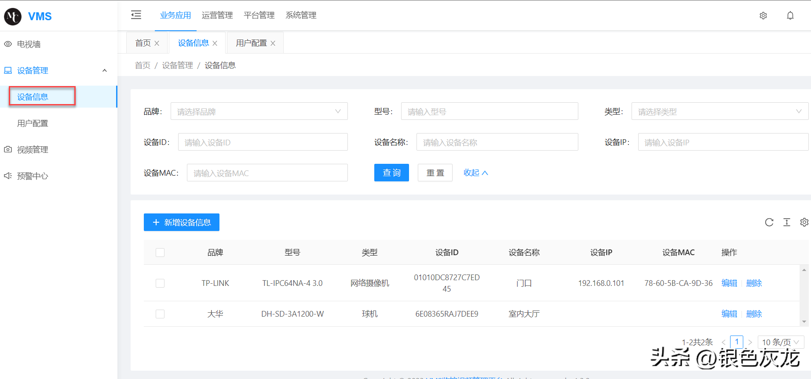This screenshot has width=811, height=379.
Task: Click the 预警中心 speaker icon
Action: click(8, 176)
